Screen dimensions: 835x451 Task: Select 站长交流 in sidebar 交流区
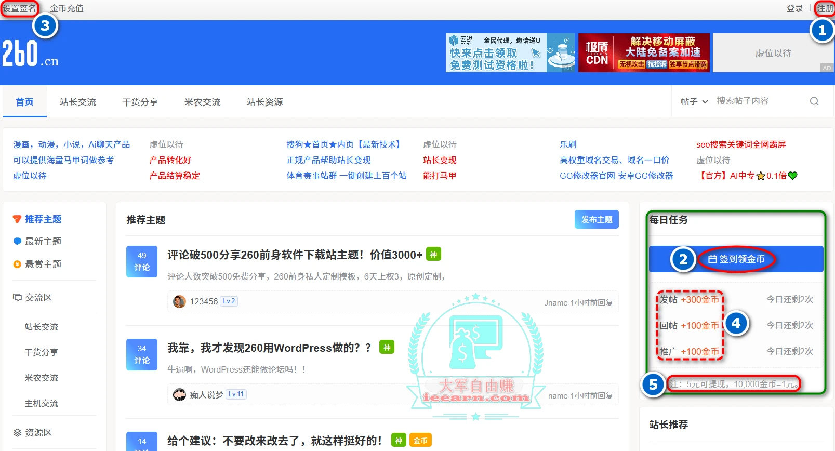click(42, 327)
